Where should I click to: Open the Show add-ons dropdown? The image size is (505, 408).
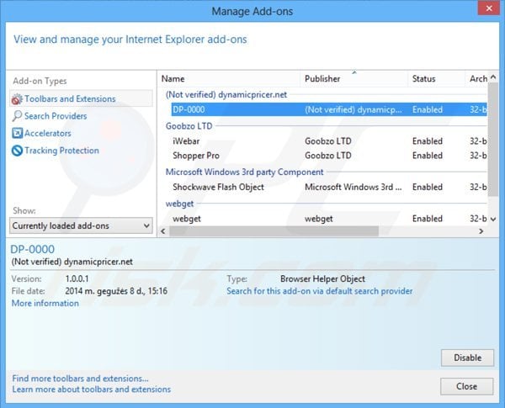[x=81, y=225]
